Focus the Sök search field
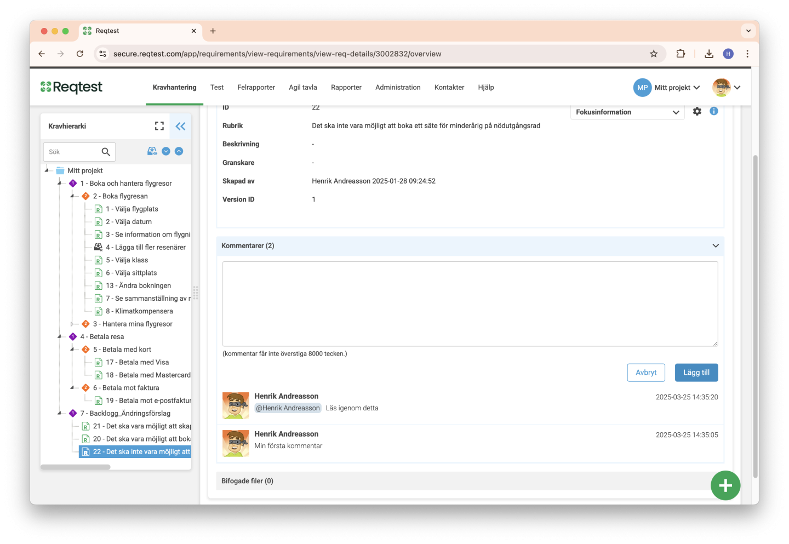The height and width of the screenshot is (544, 789). tap(72, 152)
